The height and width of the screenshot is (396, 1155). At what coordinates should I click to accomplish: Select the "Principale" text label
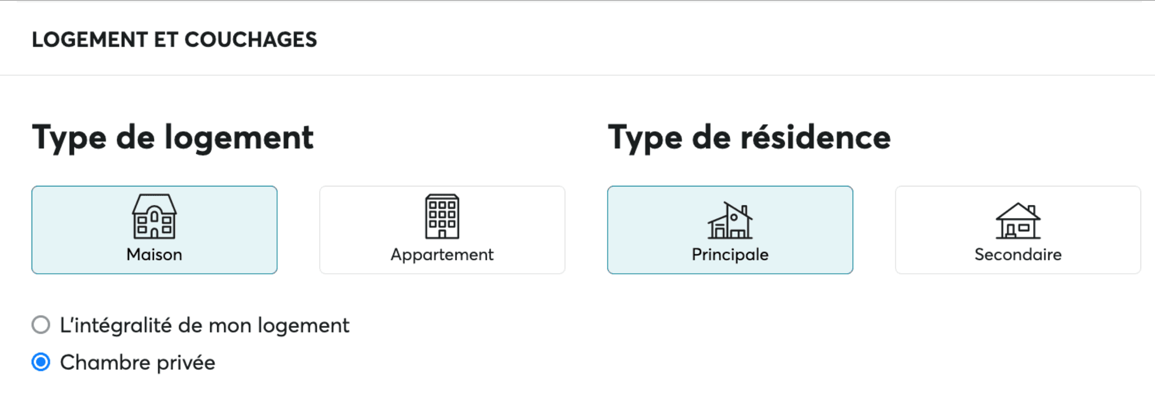click(730, 255)
